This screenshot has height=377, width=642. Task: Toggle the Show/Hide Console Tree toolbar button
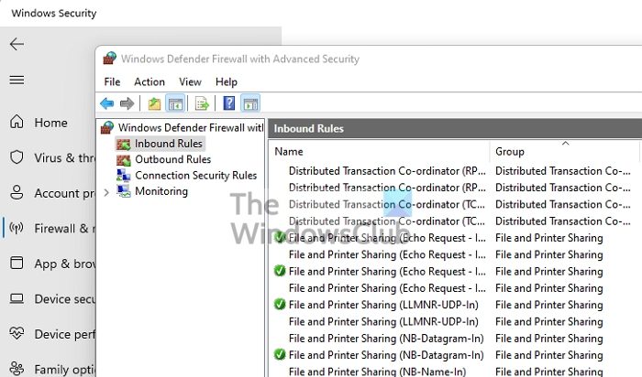(175, 103)
